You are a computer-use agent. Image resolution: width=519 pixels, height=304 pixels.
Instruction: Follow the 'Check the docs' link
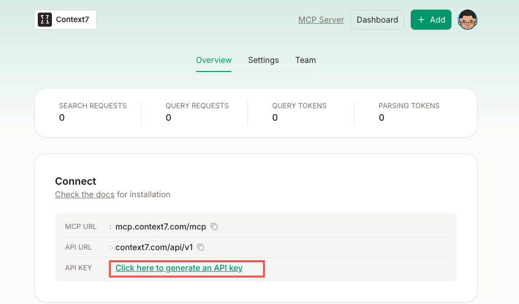coord(85,194)
